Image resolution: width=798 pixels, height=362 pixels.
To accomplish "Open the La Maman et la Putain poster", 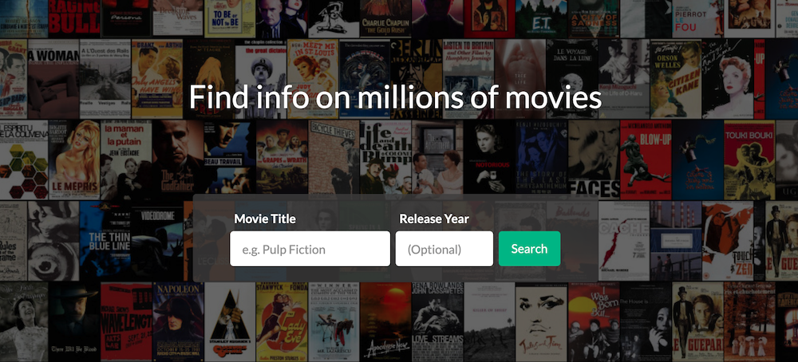I will click(126, 160).
